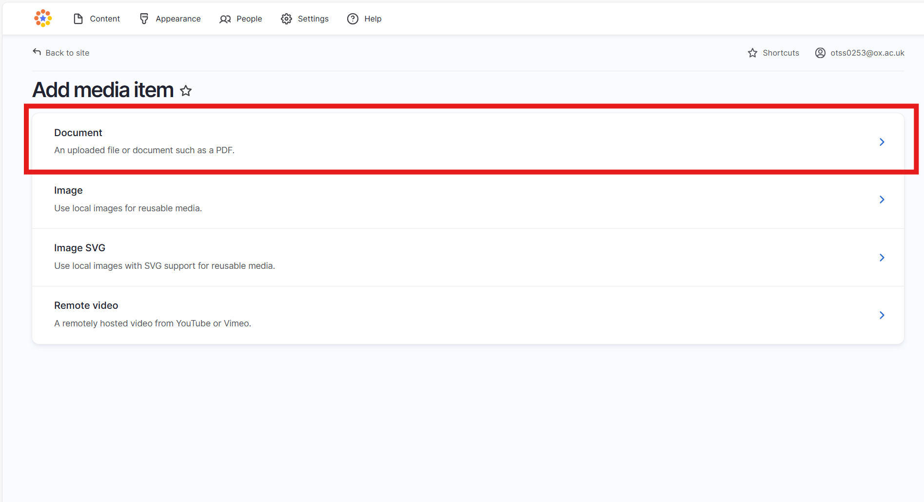Click the Appearance shield icon
This screenshot has height=502, width=924.
pyautogui.click(x=144, y=18)
